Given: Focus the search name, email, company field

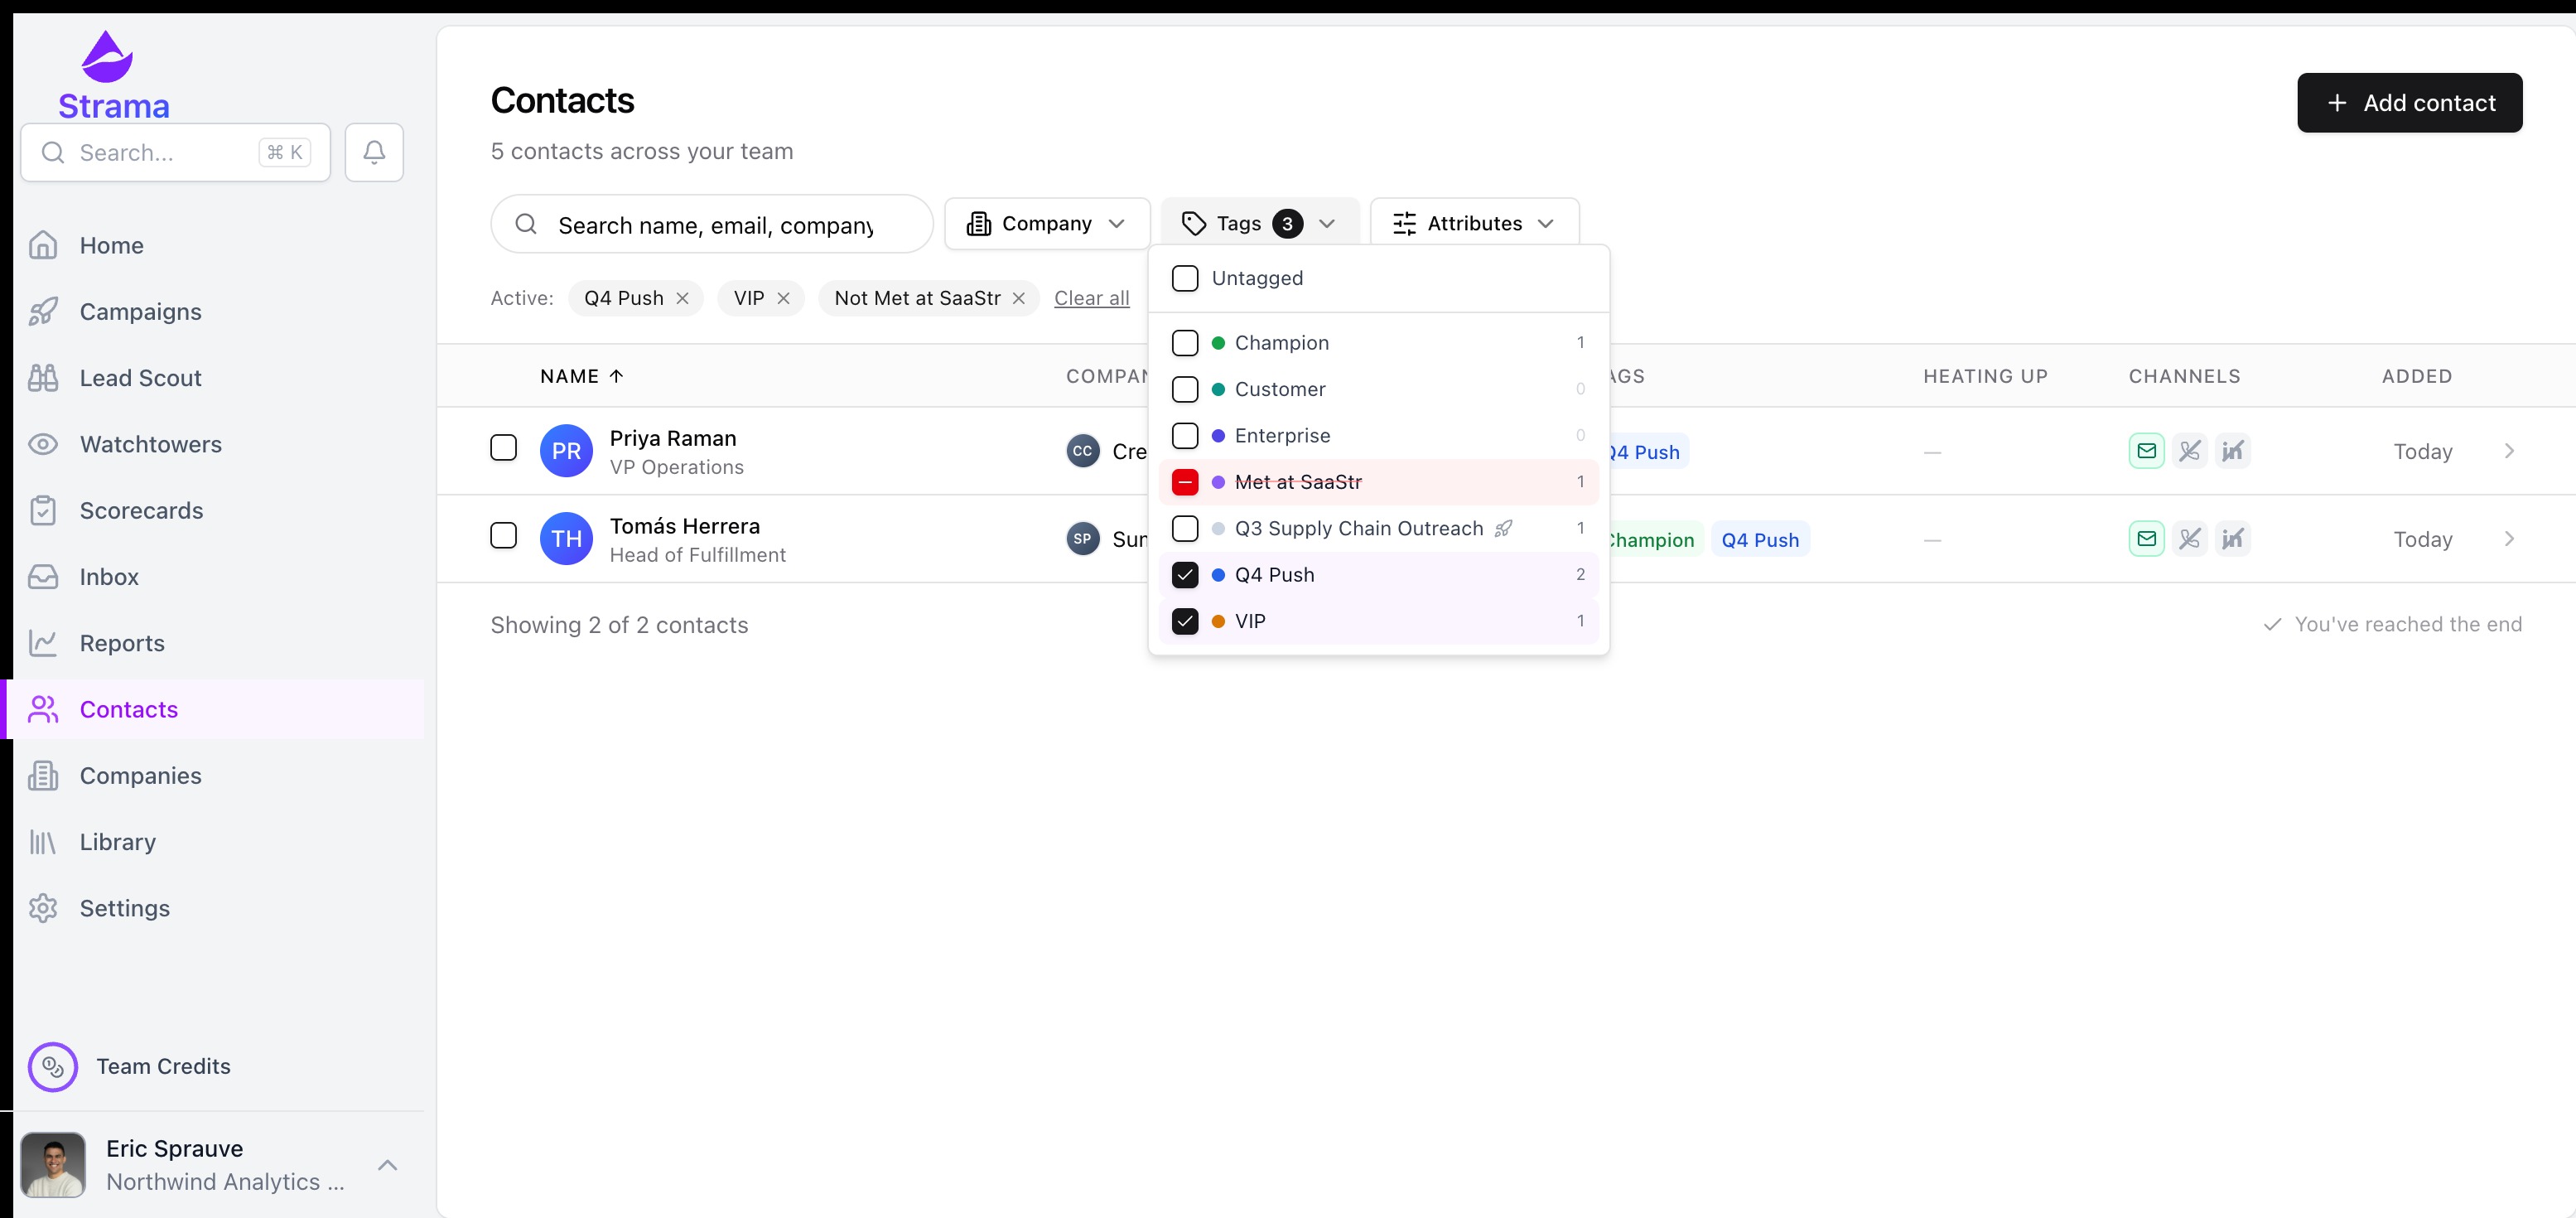Looking at the screenshot, I should tap(711, 224).
